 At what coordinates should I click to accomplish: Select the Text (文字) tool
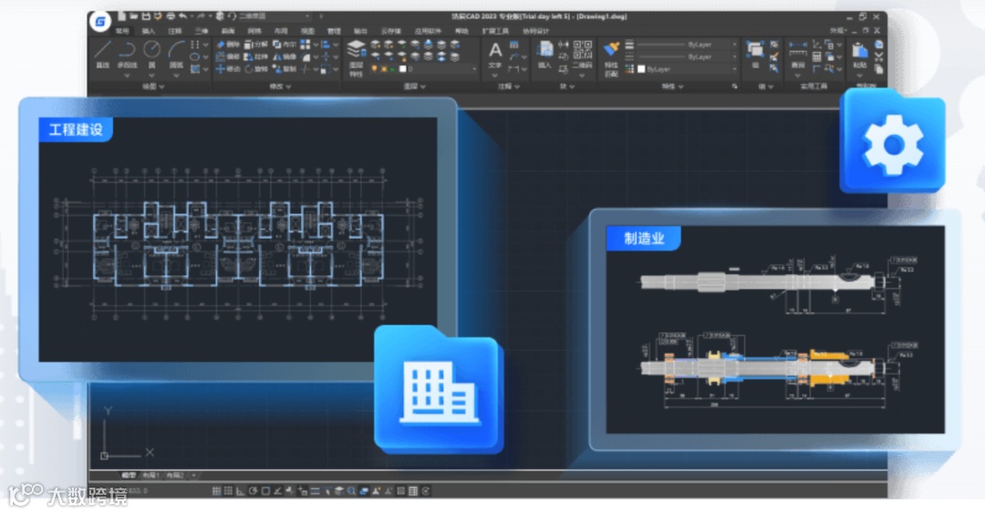(x=495, y=54)
